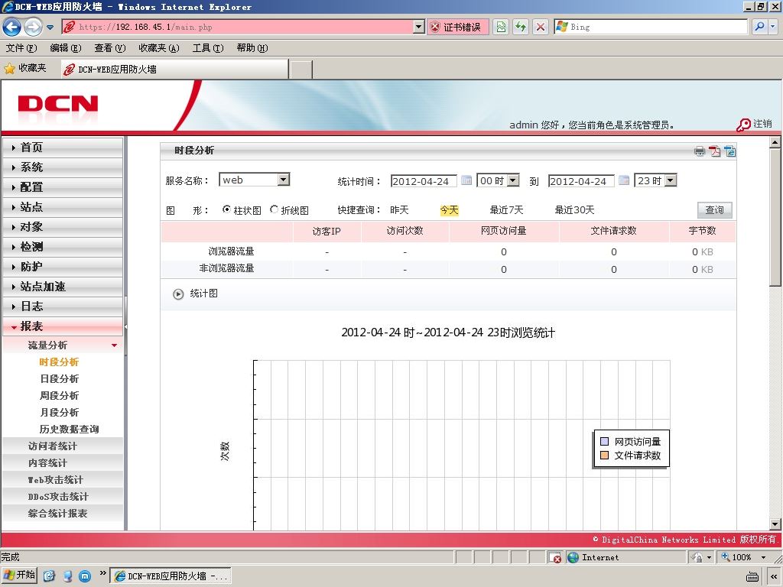Expand the 配置 sidebar section
The width and height of the screenshot is (783, 587).
63,187
